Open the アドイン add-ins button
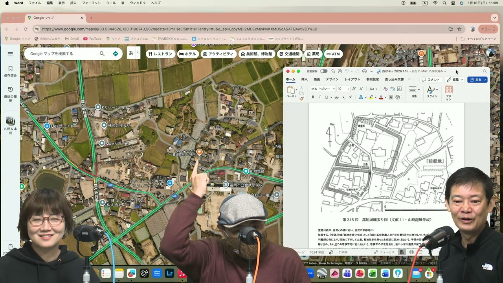The width and height of the screenshot is (503, 283). click(449, 93)
